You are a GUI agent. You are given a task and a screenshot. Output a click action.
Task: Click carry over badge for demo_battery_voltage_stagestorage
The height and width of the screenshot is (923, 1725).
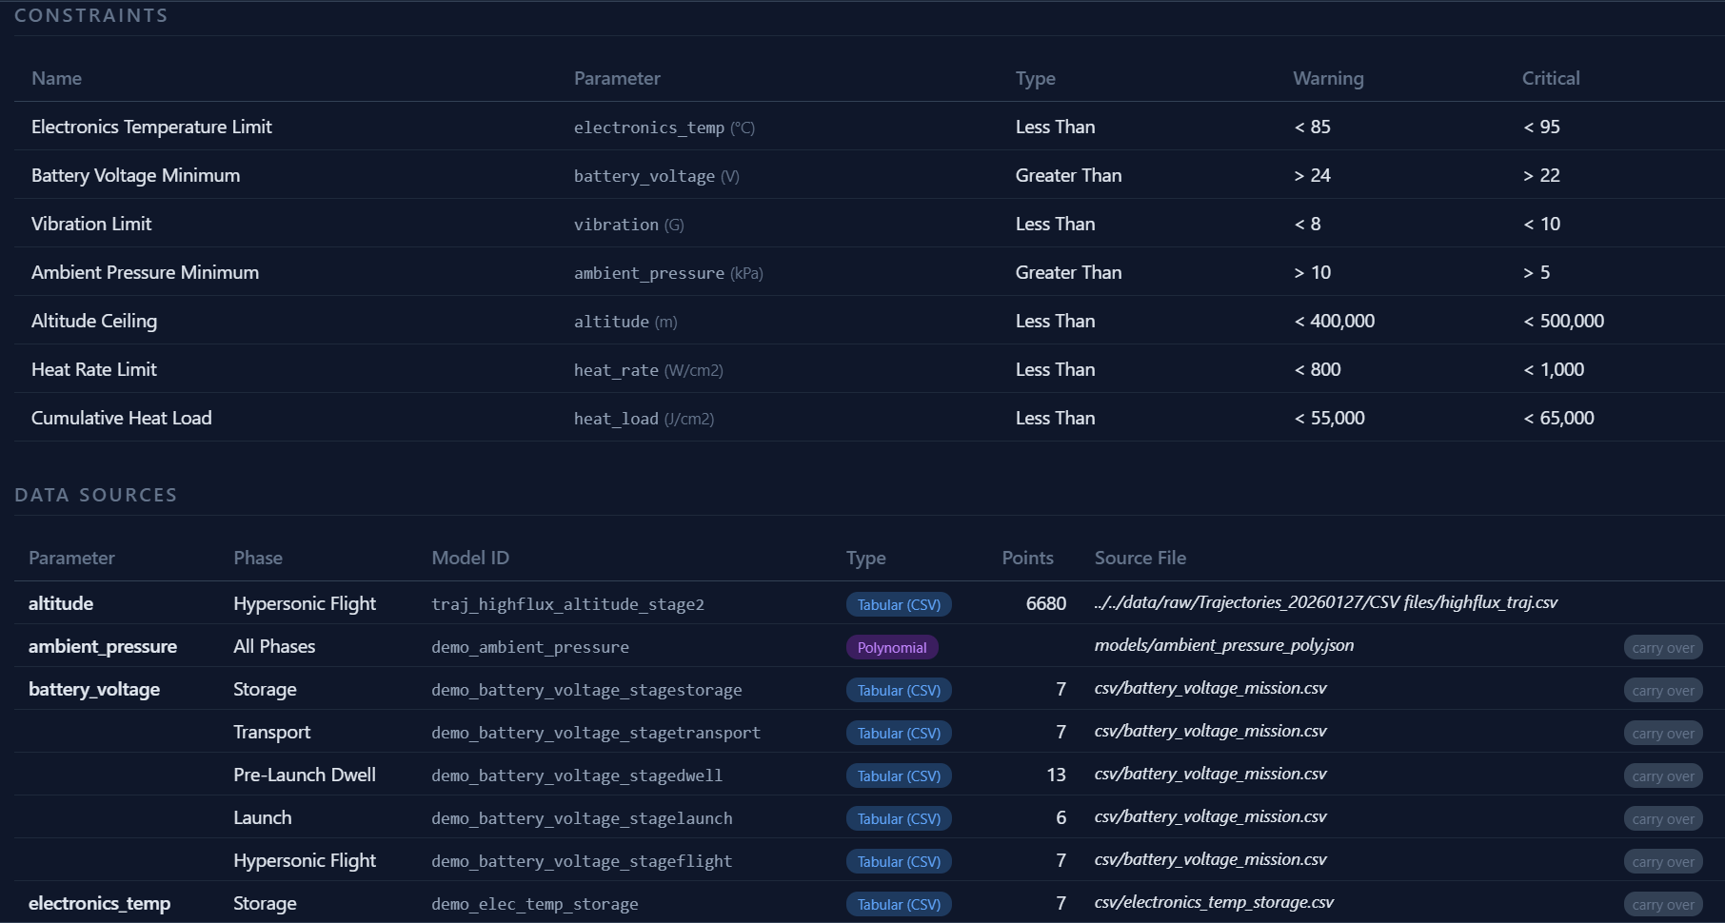coord(1662,691)
